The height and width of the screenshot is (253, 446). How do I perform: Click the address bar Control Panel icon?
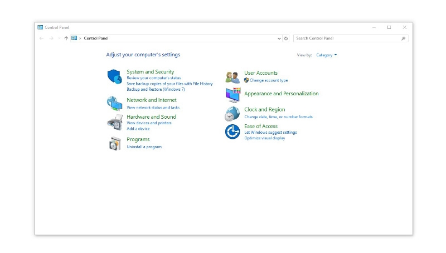[x=74, y=38]
